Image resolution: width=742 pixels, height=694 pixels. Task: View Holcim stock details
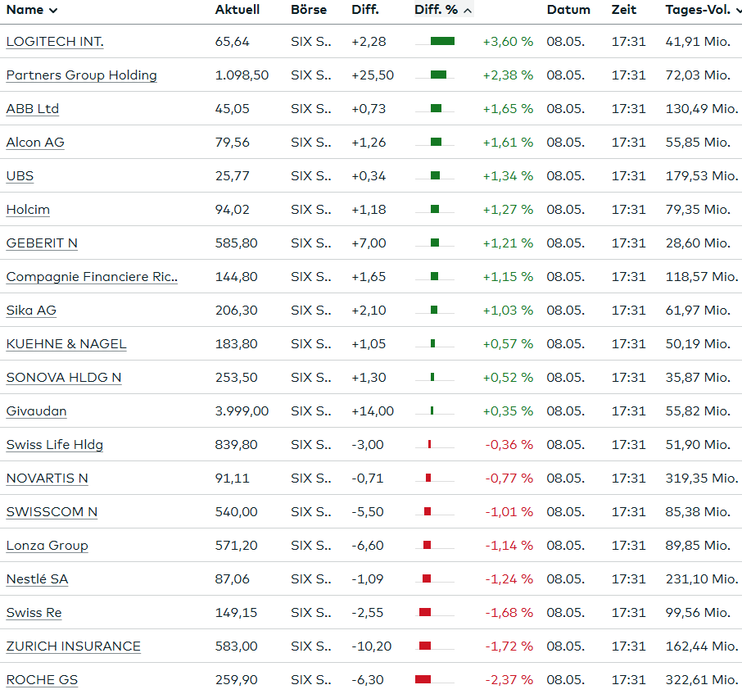[28, 210]
